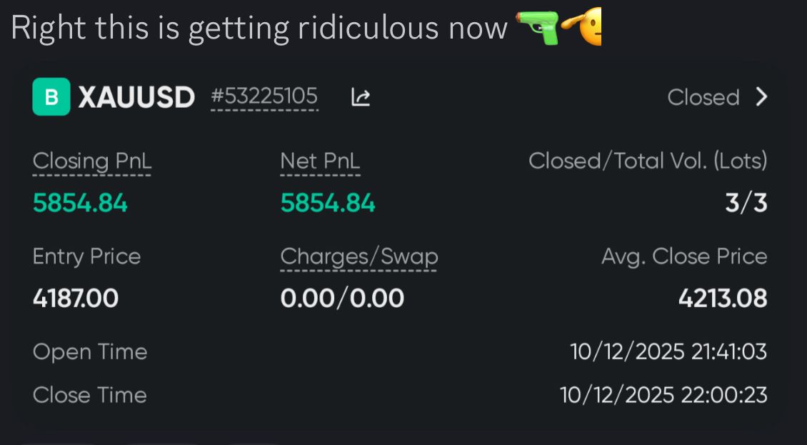Tap the 5854.84 Closing PnL value
Image resolution: width=807 pixels, height=445 pixels.
tap(79, 203)
